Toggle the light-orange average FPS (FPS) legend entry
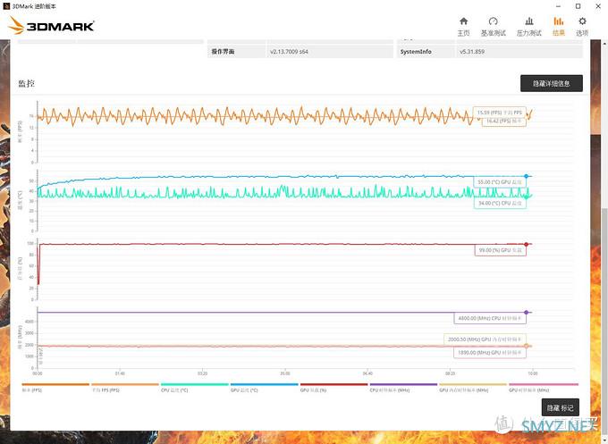The image size is (608, 444). (125, 387)
